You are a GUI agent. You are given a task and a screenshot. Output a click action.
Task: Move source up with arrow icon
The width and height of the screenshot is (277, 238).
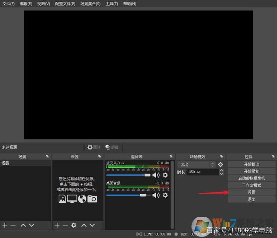pos(84,225)
